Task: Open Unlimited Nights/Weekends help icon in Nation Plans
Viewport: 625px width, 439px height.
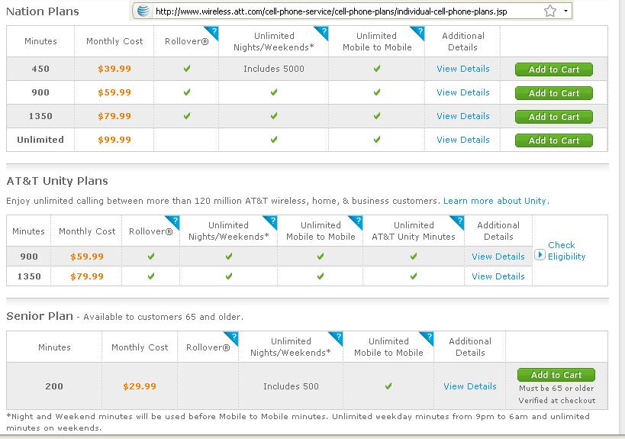Action: [x=324, y=32]
